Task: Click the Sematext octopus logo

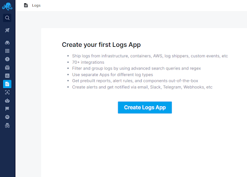Action: pyautogui.click(x=7, y=6)
